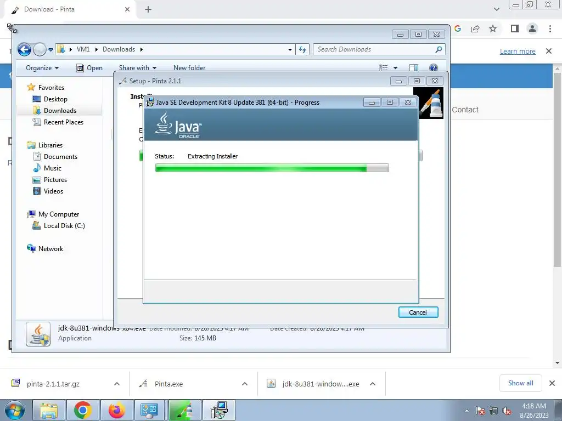Click the share page icon in Chrome
This screenshot has height=421, width=562.
(x=475, y=29)
